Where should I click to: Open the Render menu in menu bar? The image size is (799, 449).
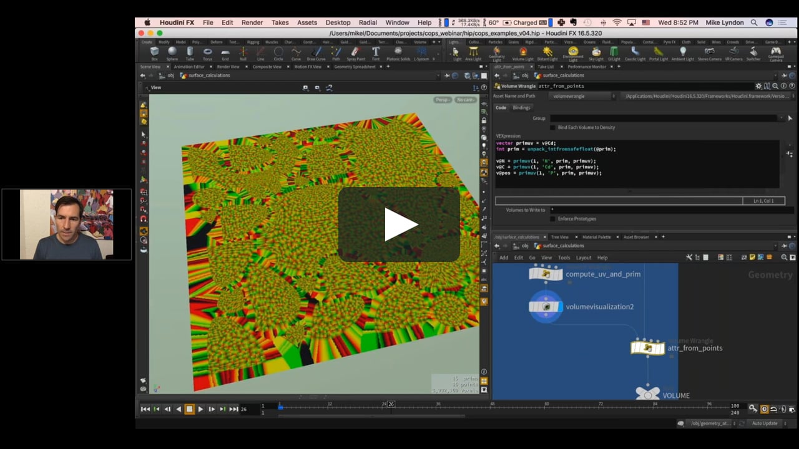[252, 22]
